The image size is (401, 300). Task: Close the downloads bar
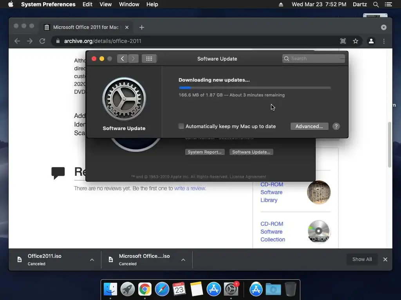tap(385, 259)
